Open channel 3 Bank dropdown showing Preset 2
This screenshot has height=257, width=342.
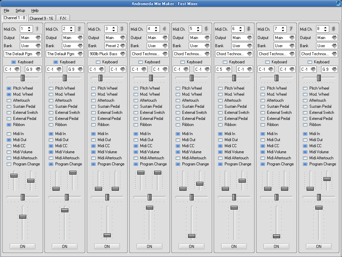(x=115, y=45)
